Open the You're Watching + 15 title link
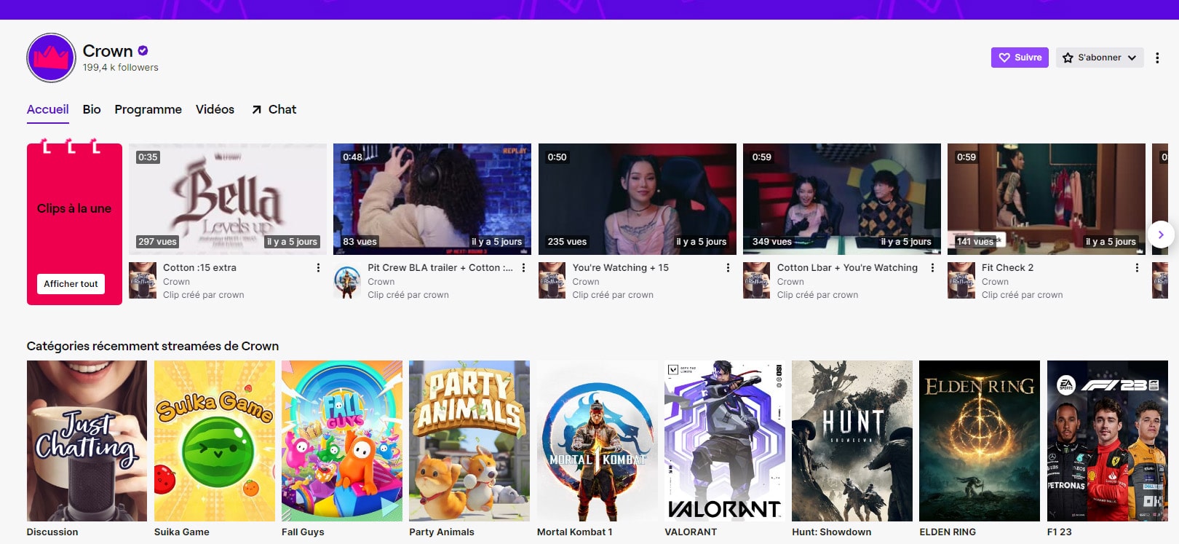The width and height of the screenshot is (1179, 544). (x=620, y=268)
